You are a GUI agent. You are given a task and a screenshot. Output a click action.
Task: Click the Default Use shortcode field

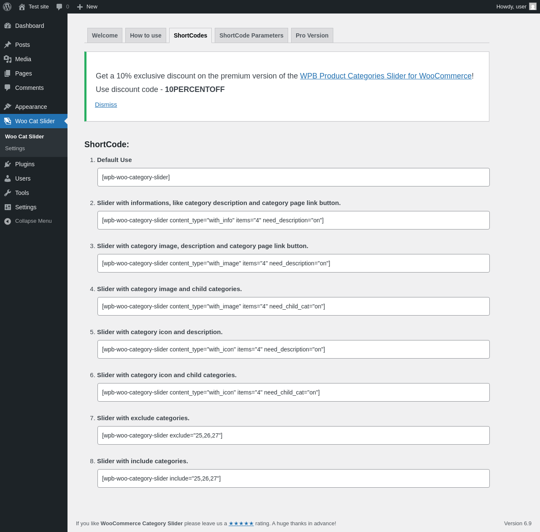pyautogui.click(x=294, y=177)
